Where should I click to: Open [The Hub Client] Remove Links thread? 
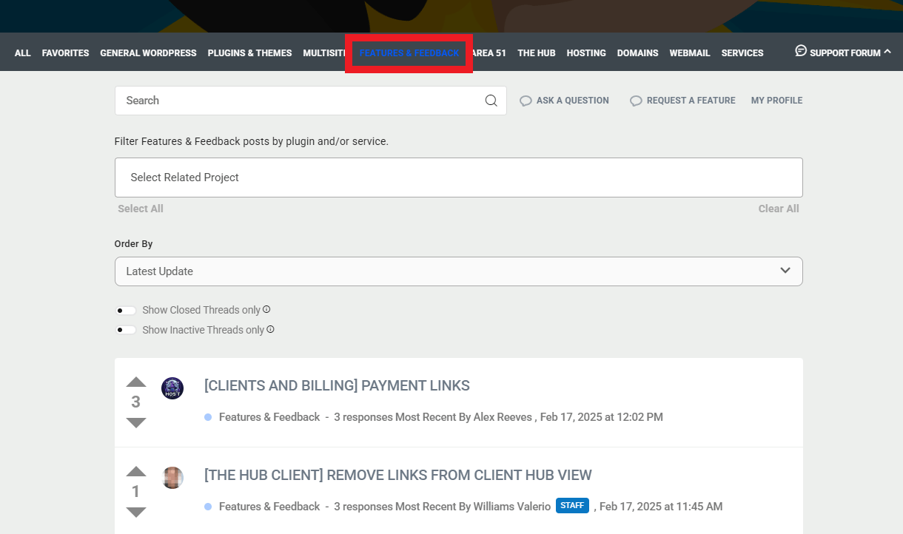(398, 475)
